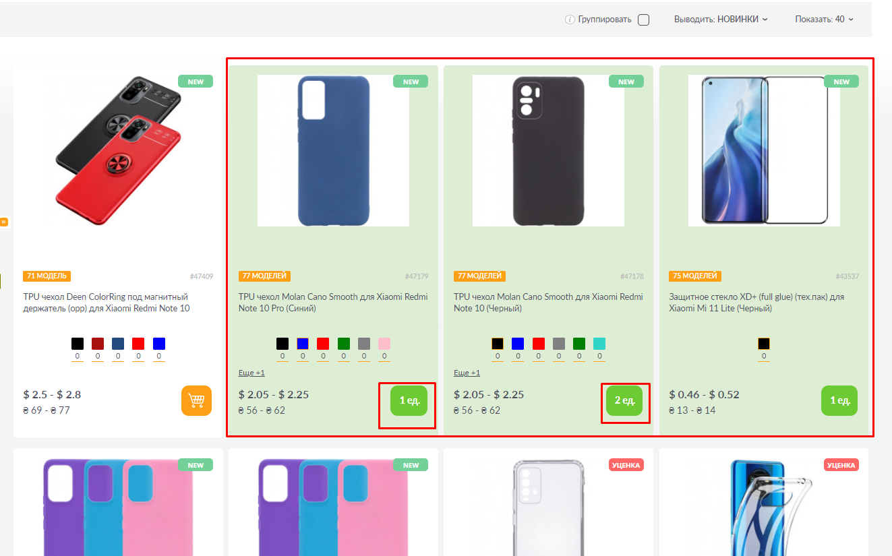Click the info icon beside Группировать
The width and height of the screenshot is (892, 556).
(x=570, y=20)
